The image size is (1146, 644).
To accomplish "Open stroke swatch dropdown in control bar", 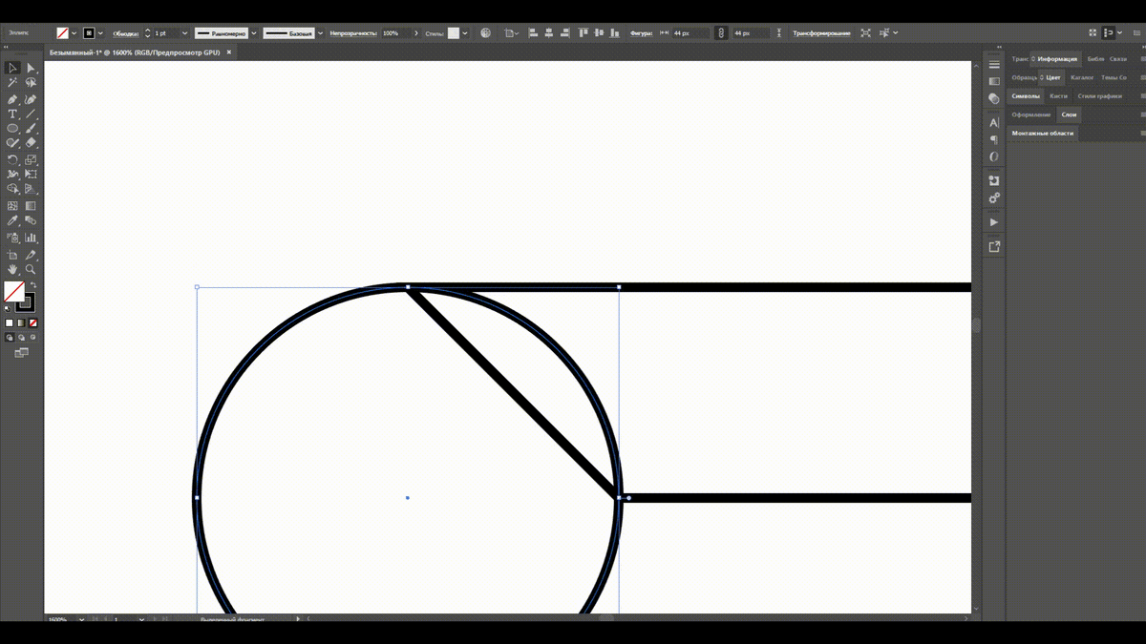I will pyautogui.click(x=100, y=33).
